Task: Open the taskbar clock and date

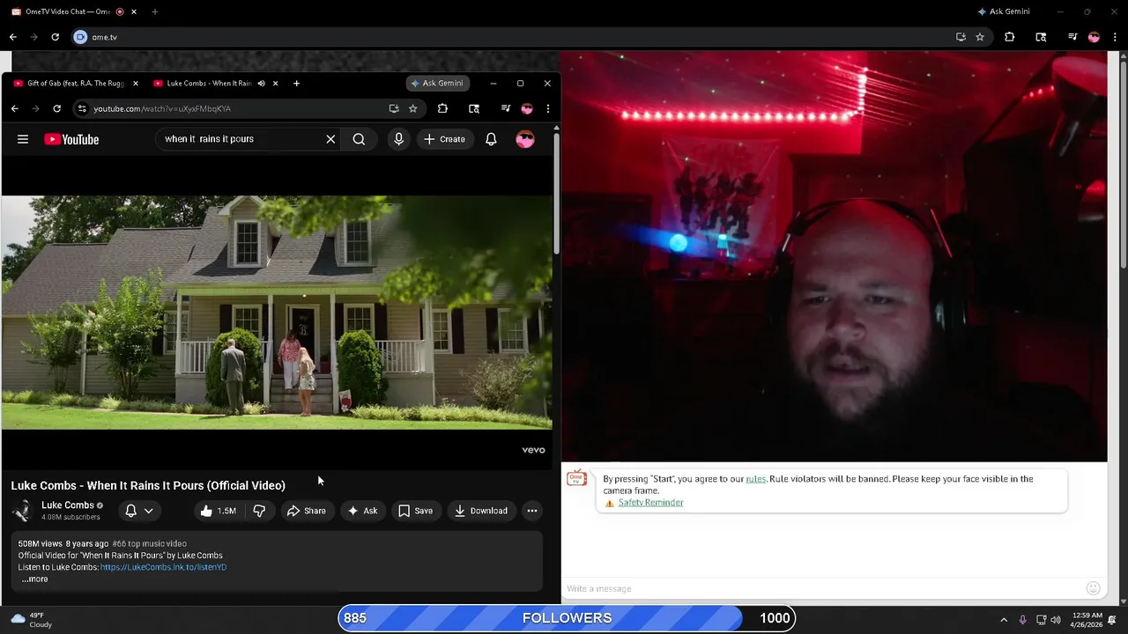Action: (x=1087, y=620)
